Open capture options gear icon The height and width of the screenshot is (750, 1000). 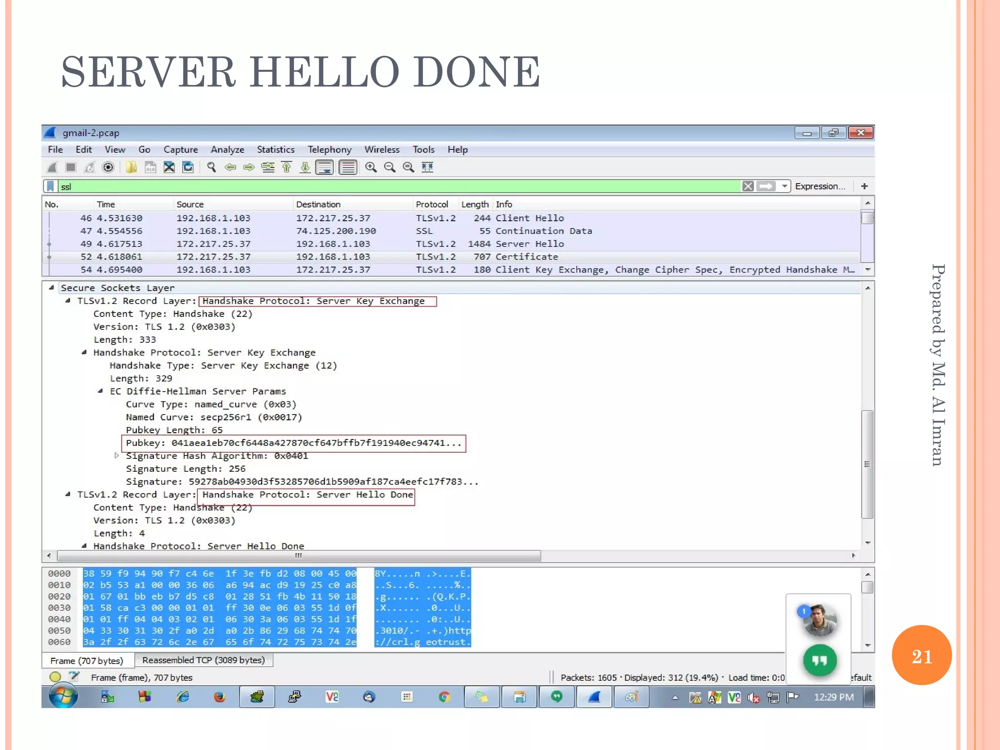click(x=108, y=167)
